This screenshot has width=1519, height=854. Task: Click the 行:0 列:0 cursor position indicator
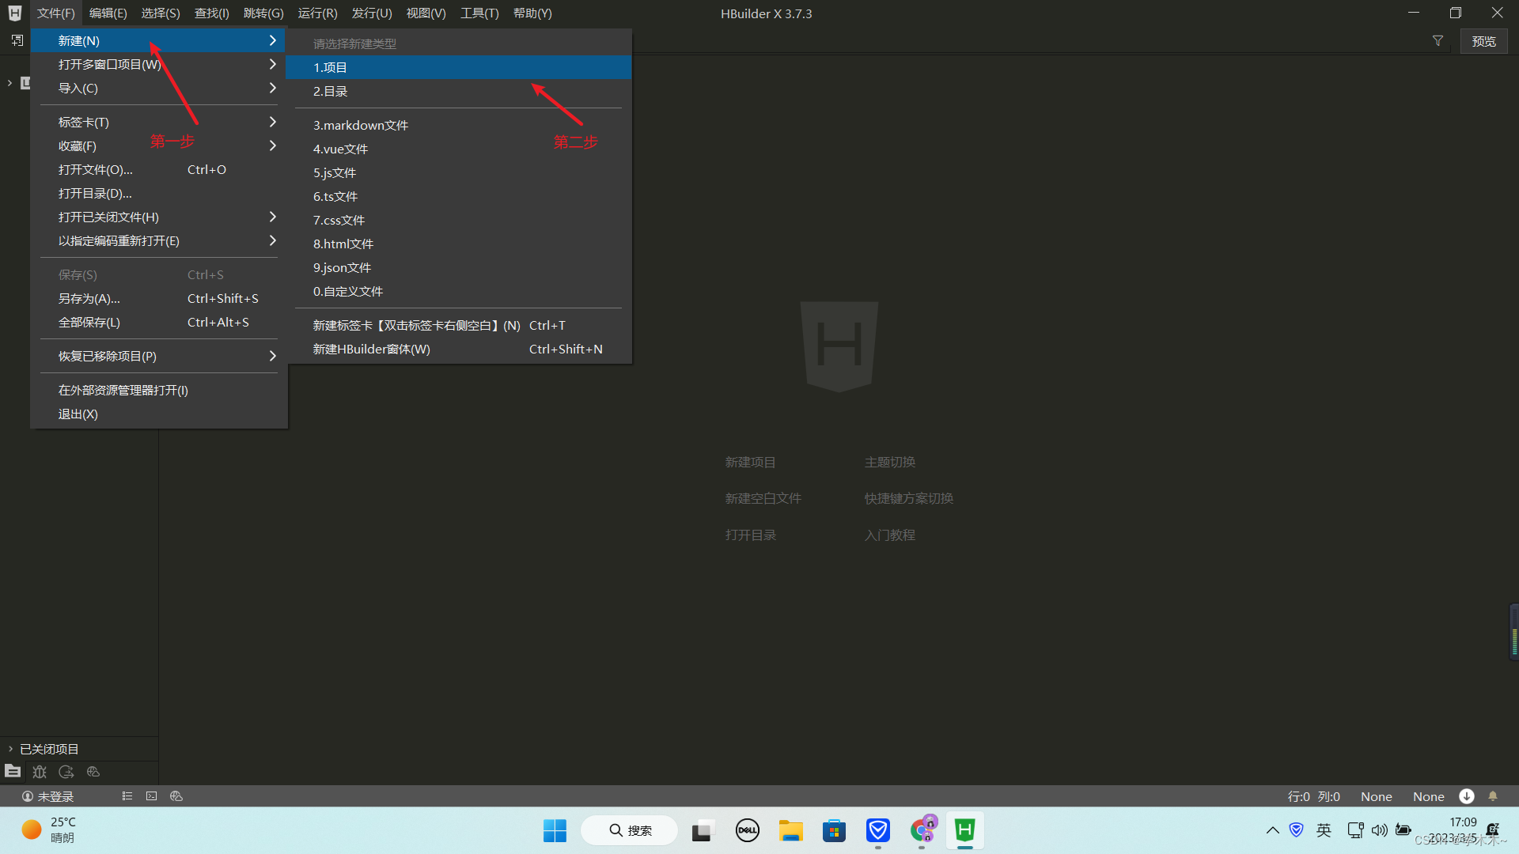pos(1313,796)
